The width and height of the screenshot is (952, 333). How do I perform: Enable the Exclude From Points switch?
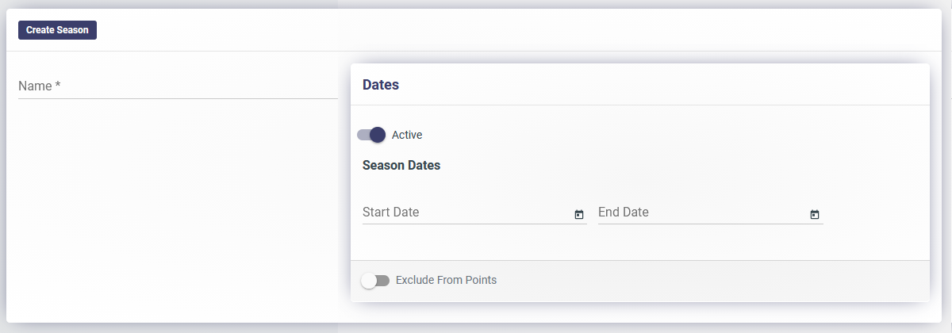coord(375,281)
